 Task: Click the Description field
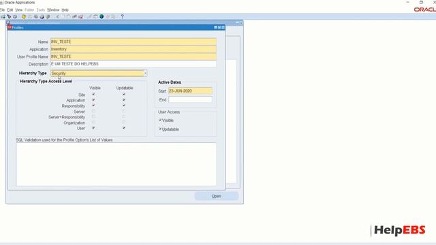(134, 64)
